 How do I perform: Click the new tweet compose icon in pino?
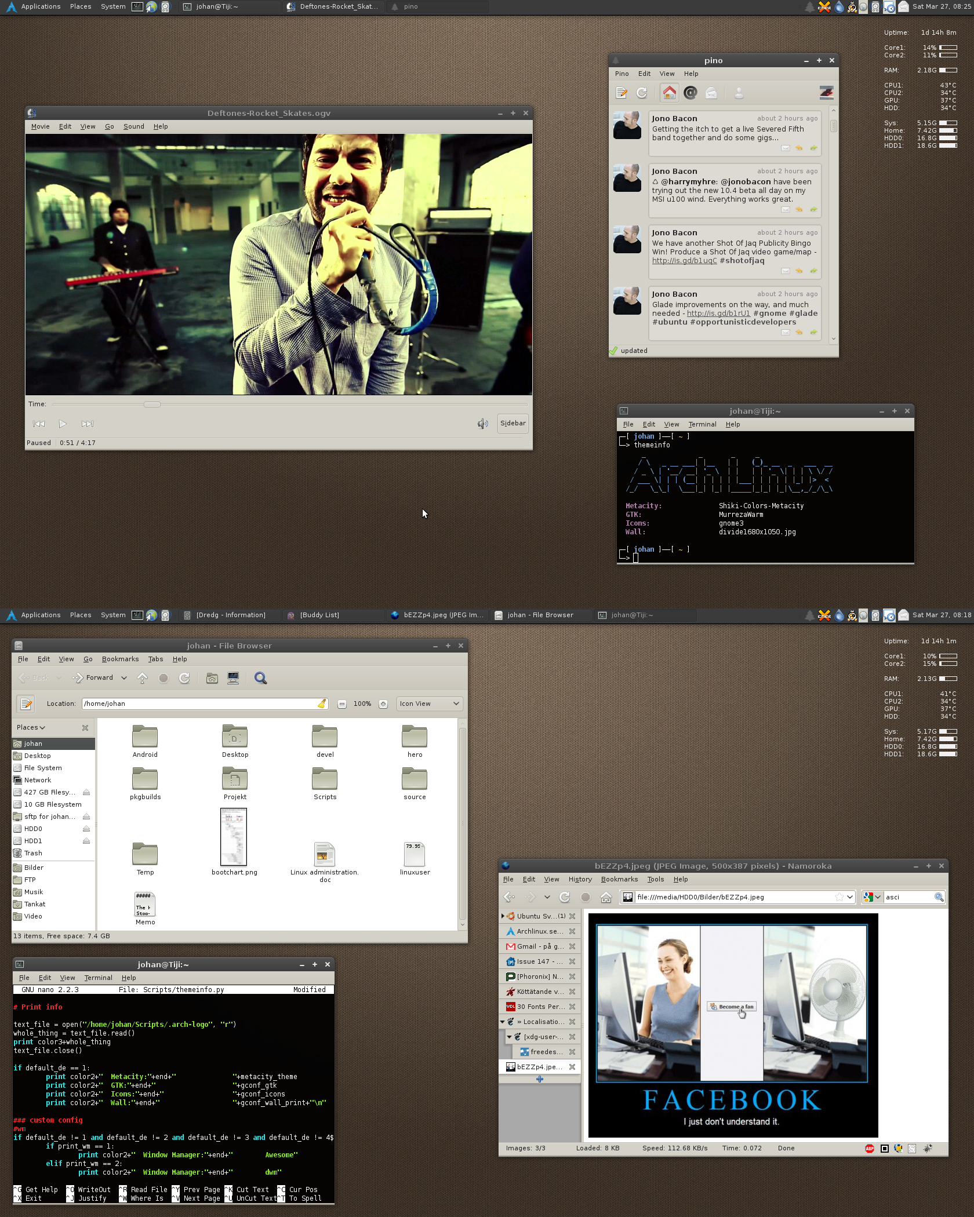pyautogui.click(x=622, y=93)
